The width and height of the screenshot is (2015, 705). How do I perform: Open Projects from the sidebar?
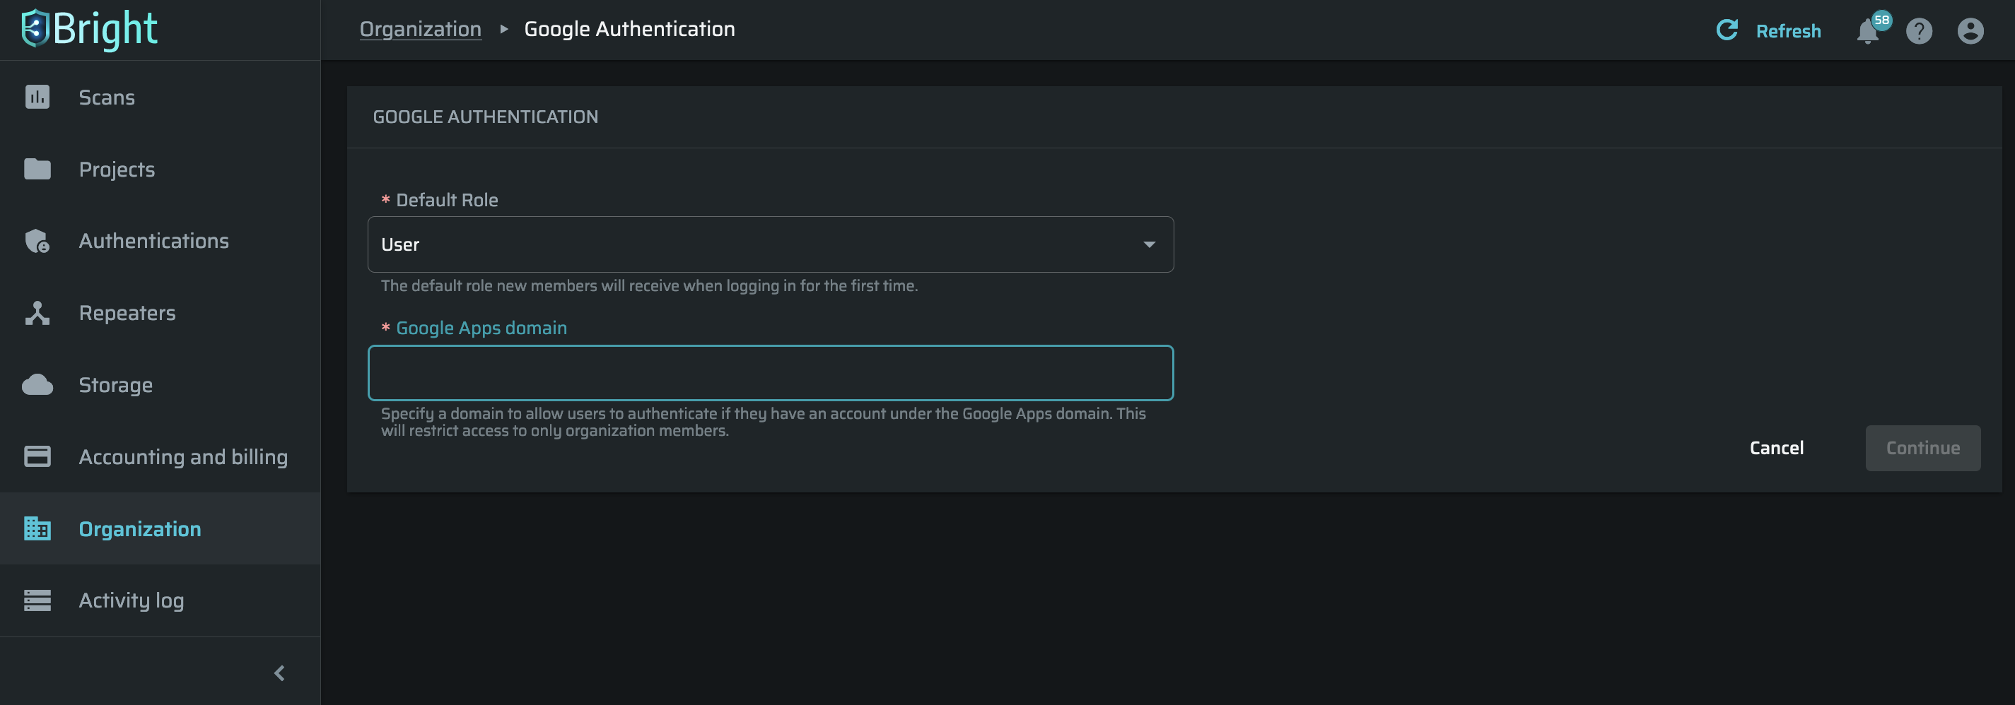click(160, 169)
